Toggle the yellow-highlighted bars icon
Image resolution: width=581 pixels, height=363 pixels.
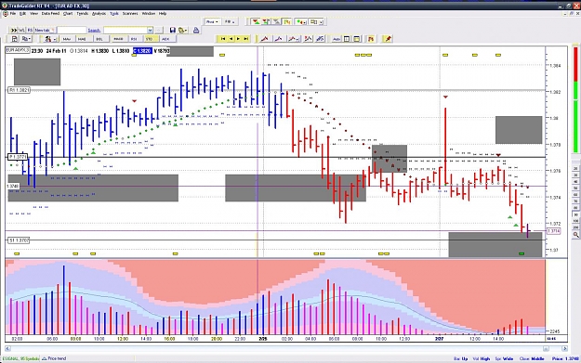pos(287,22)
